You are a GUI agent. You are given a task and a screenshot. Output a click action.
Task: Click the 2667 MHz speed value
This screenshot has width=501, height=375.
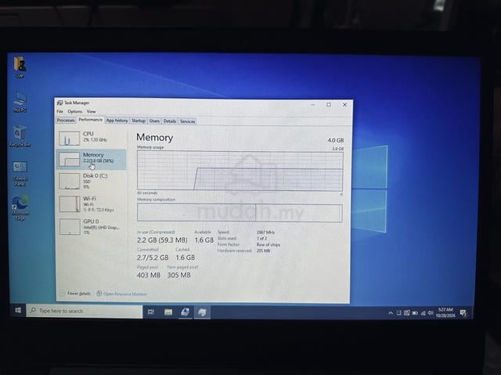(x=265, y=233)
